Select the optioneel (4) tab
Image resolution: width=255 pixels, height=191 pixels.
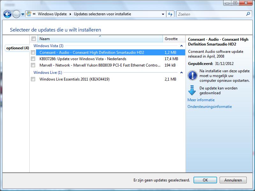point(18,48)
